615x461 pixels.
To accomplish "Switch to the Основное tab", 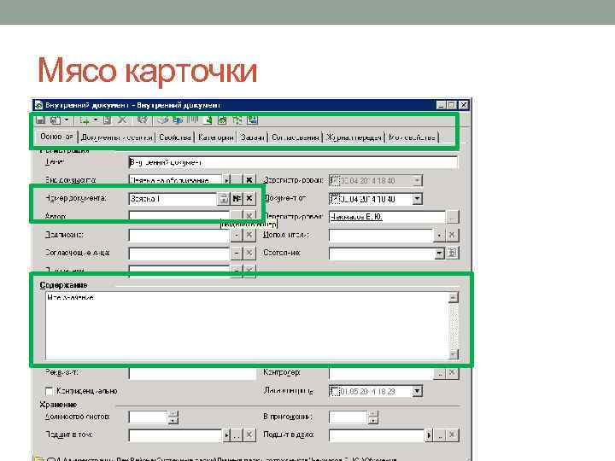I will tap(56, 137).
